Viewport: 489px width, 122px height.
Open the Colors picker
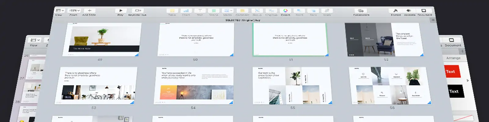285,11
